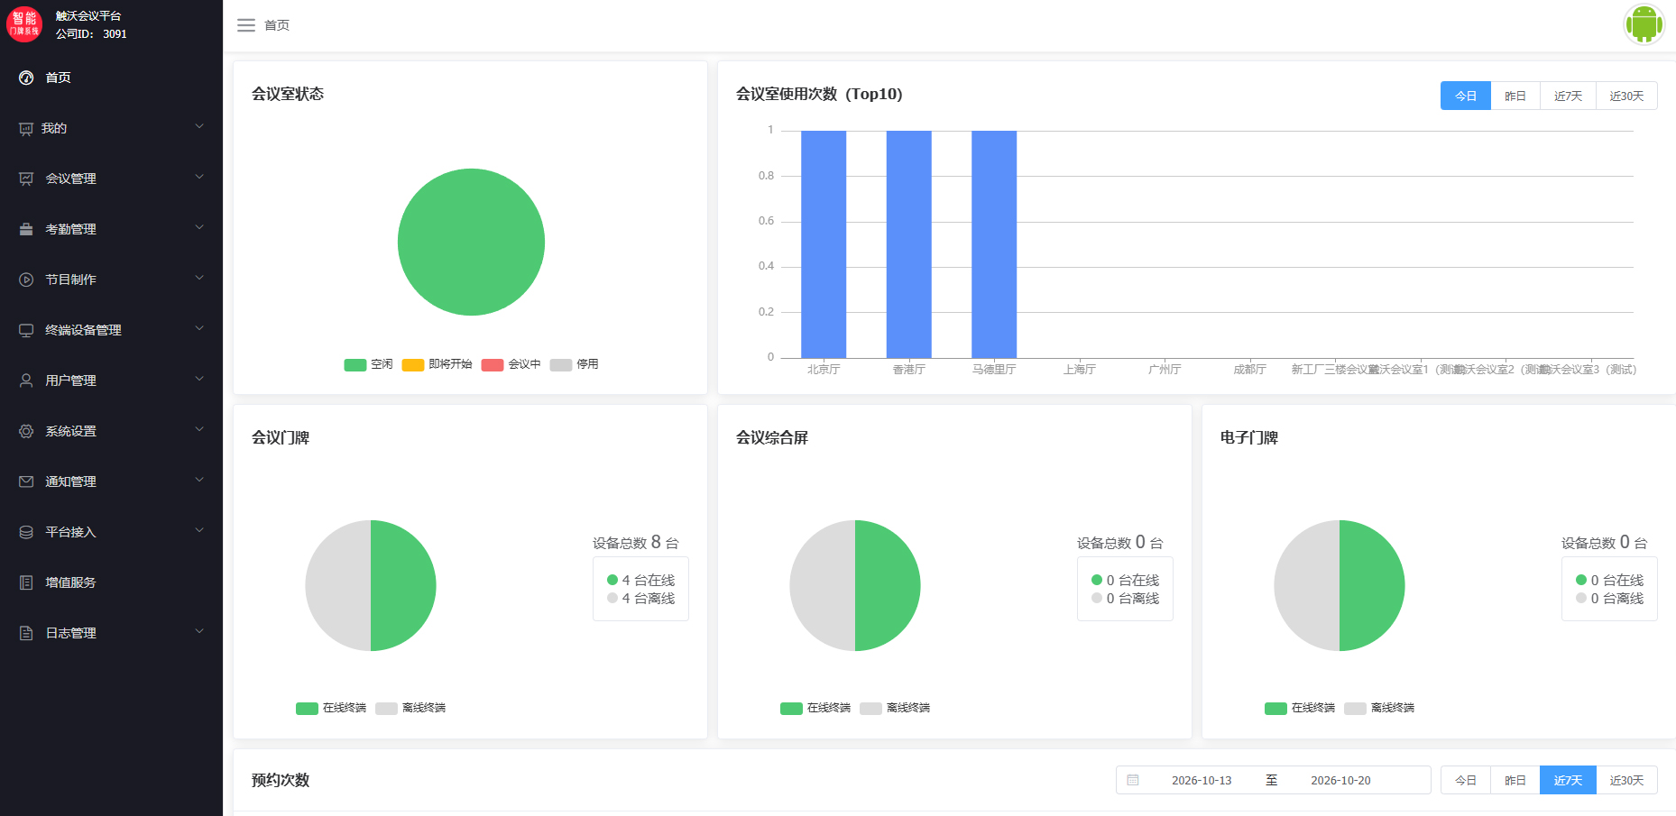The height and width of the screenshot is (816, 1676).
Task: Expand the 节目制作 menu chevron
Action: (x=199, y=279)
